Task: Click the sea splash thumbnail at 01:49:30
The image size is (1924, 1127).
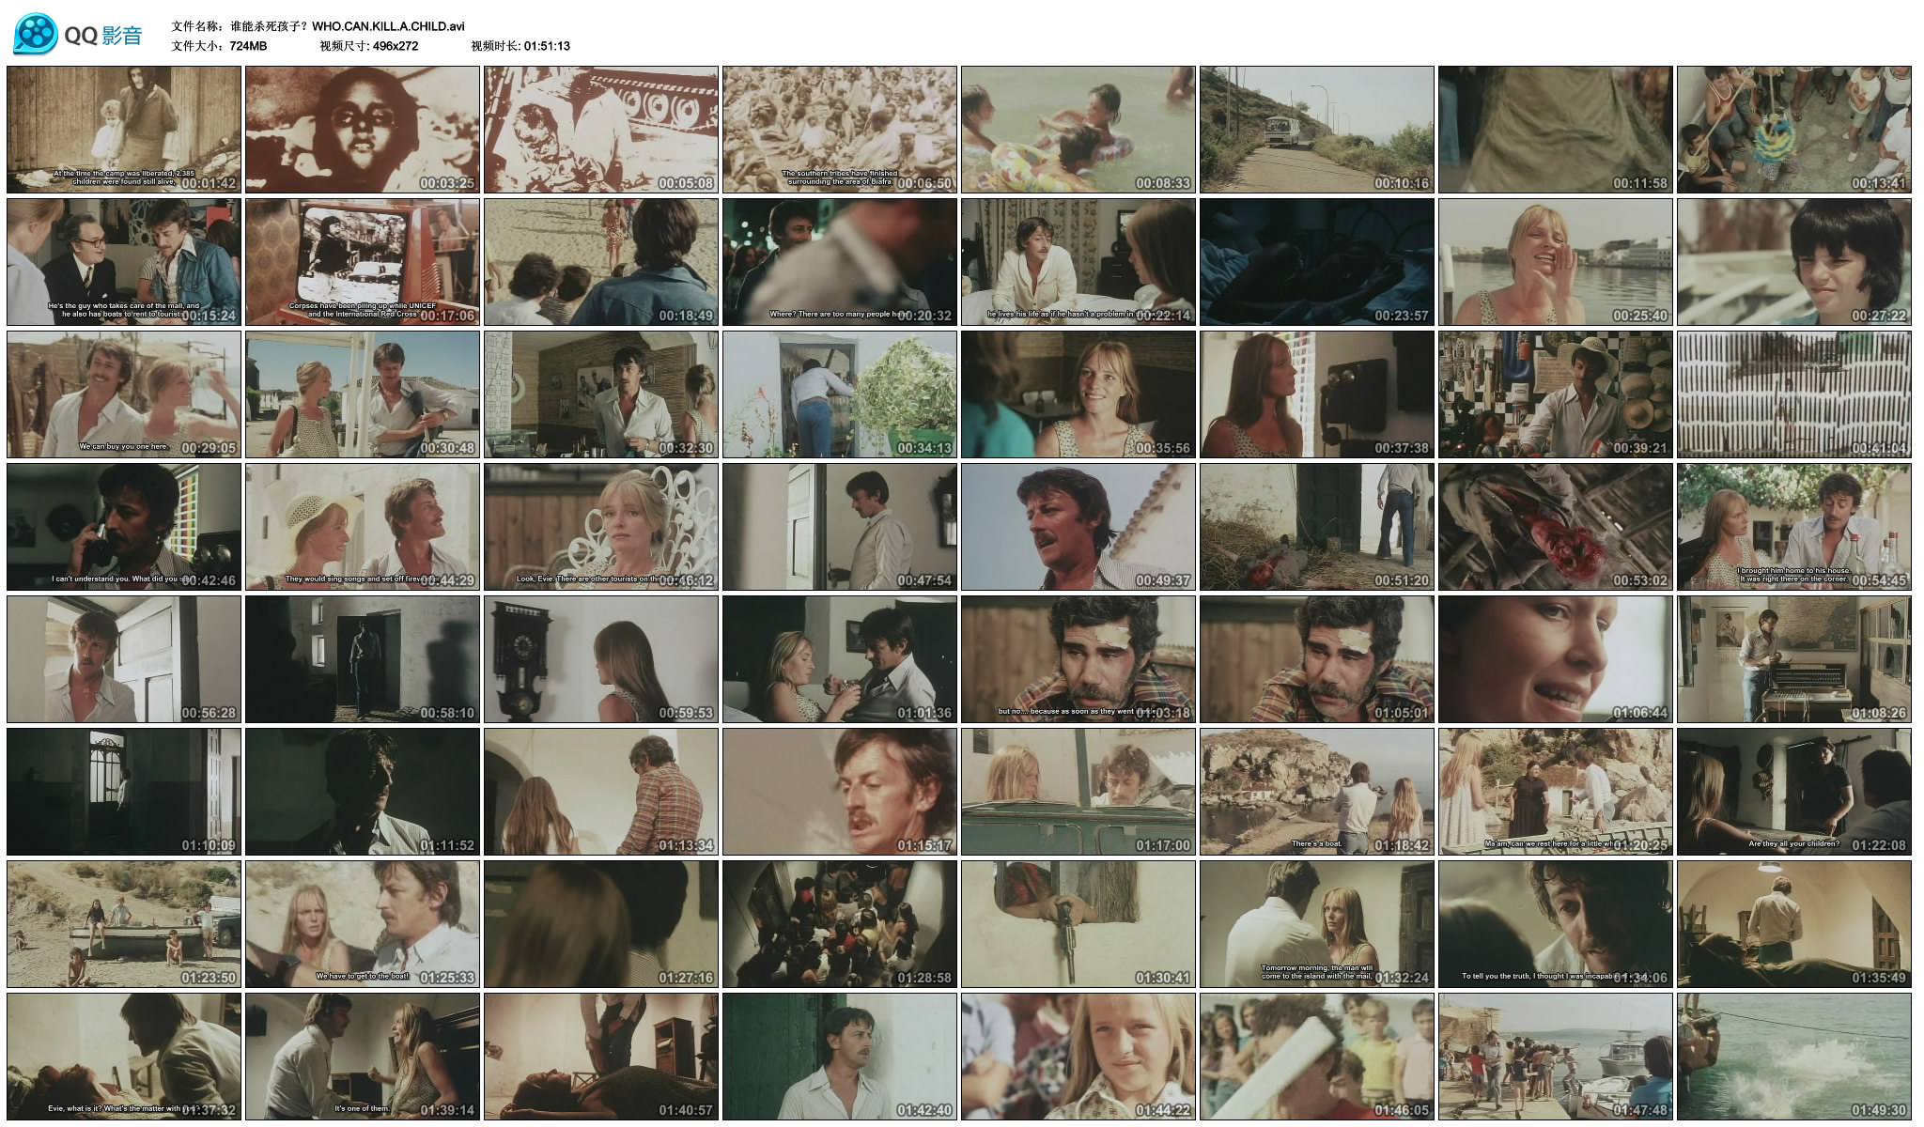Action: coord(1793,1057)
